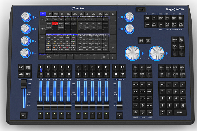Click the up arrow cursor key
The height and width of the screenshot is (131, 197).
(x=143, y=105)
